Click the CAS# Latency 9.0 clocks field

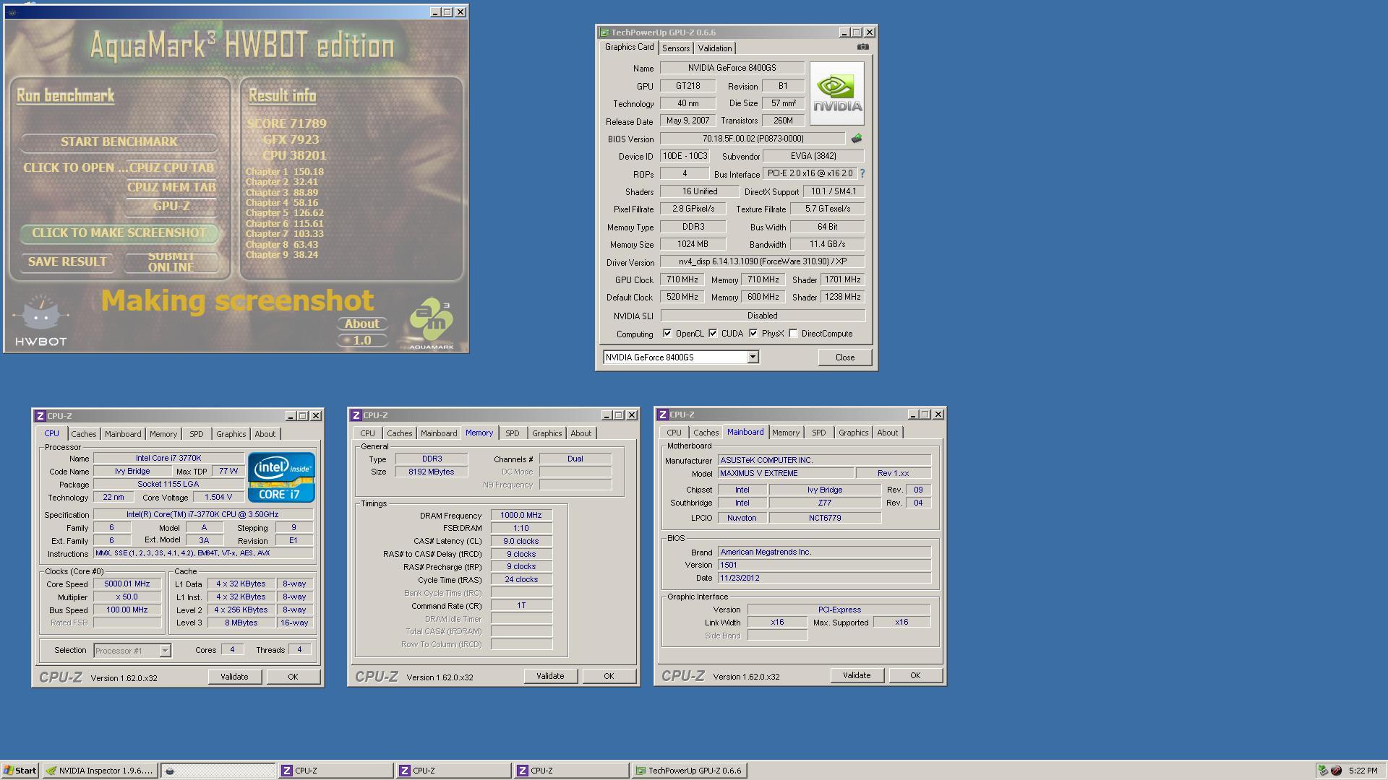[x=520, y=541]
